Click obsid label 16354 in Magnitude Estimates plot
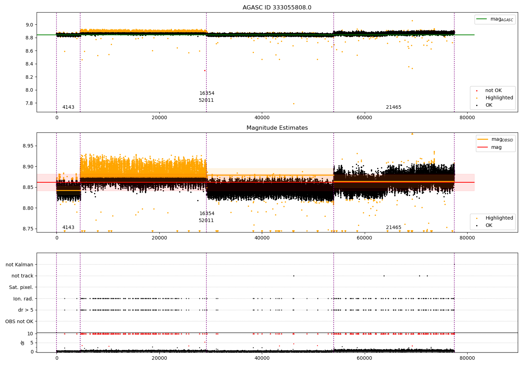523x366 pixels. pos(207,213)
